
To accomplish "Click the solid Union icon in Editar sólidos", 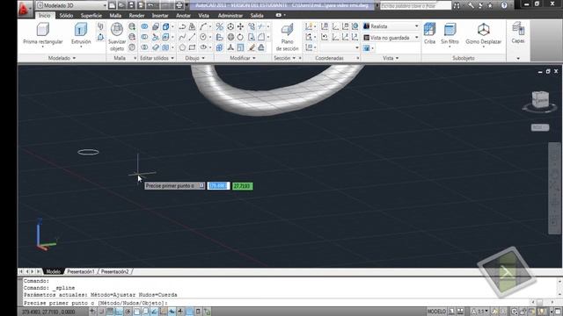I will click(x=144, y=26).
